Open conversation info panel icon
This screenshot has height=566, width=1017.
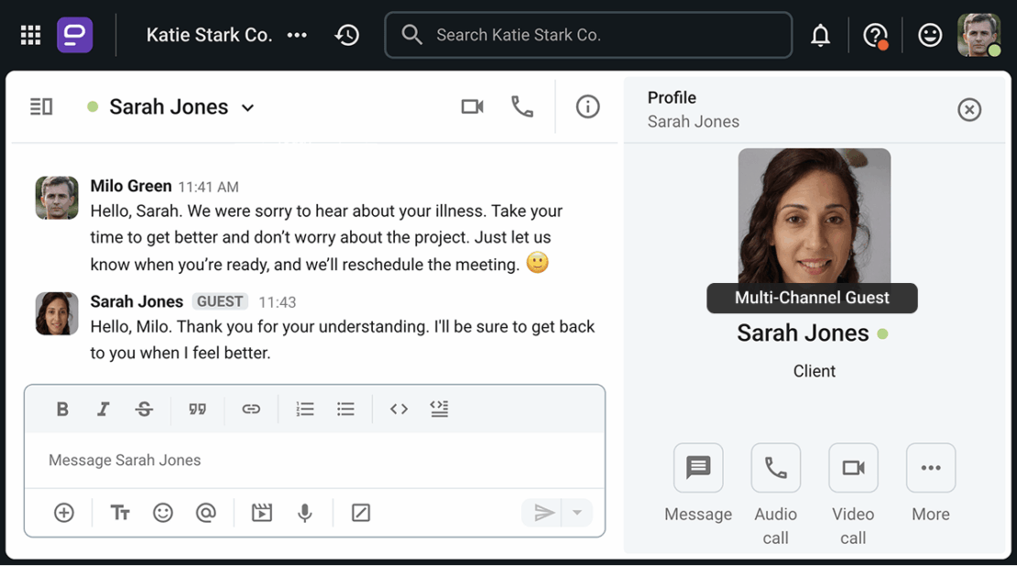[587, 106]
